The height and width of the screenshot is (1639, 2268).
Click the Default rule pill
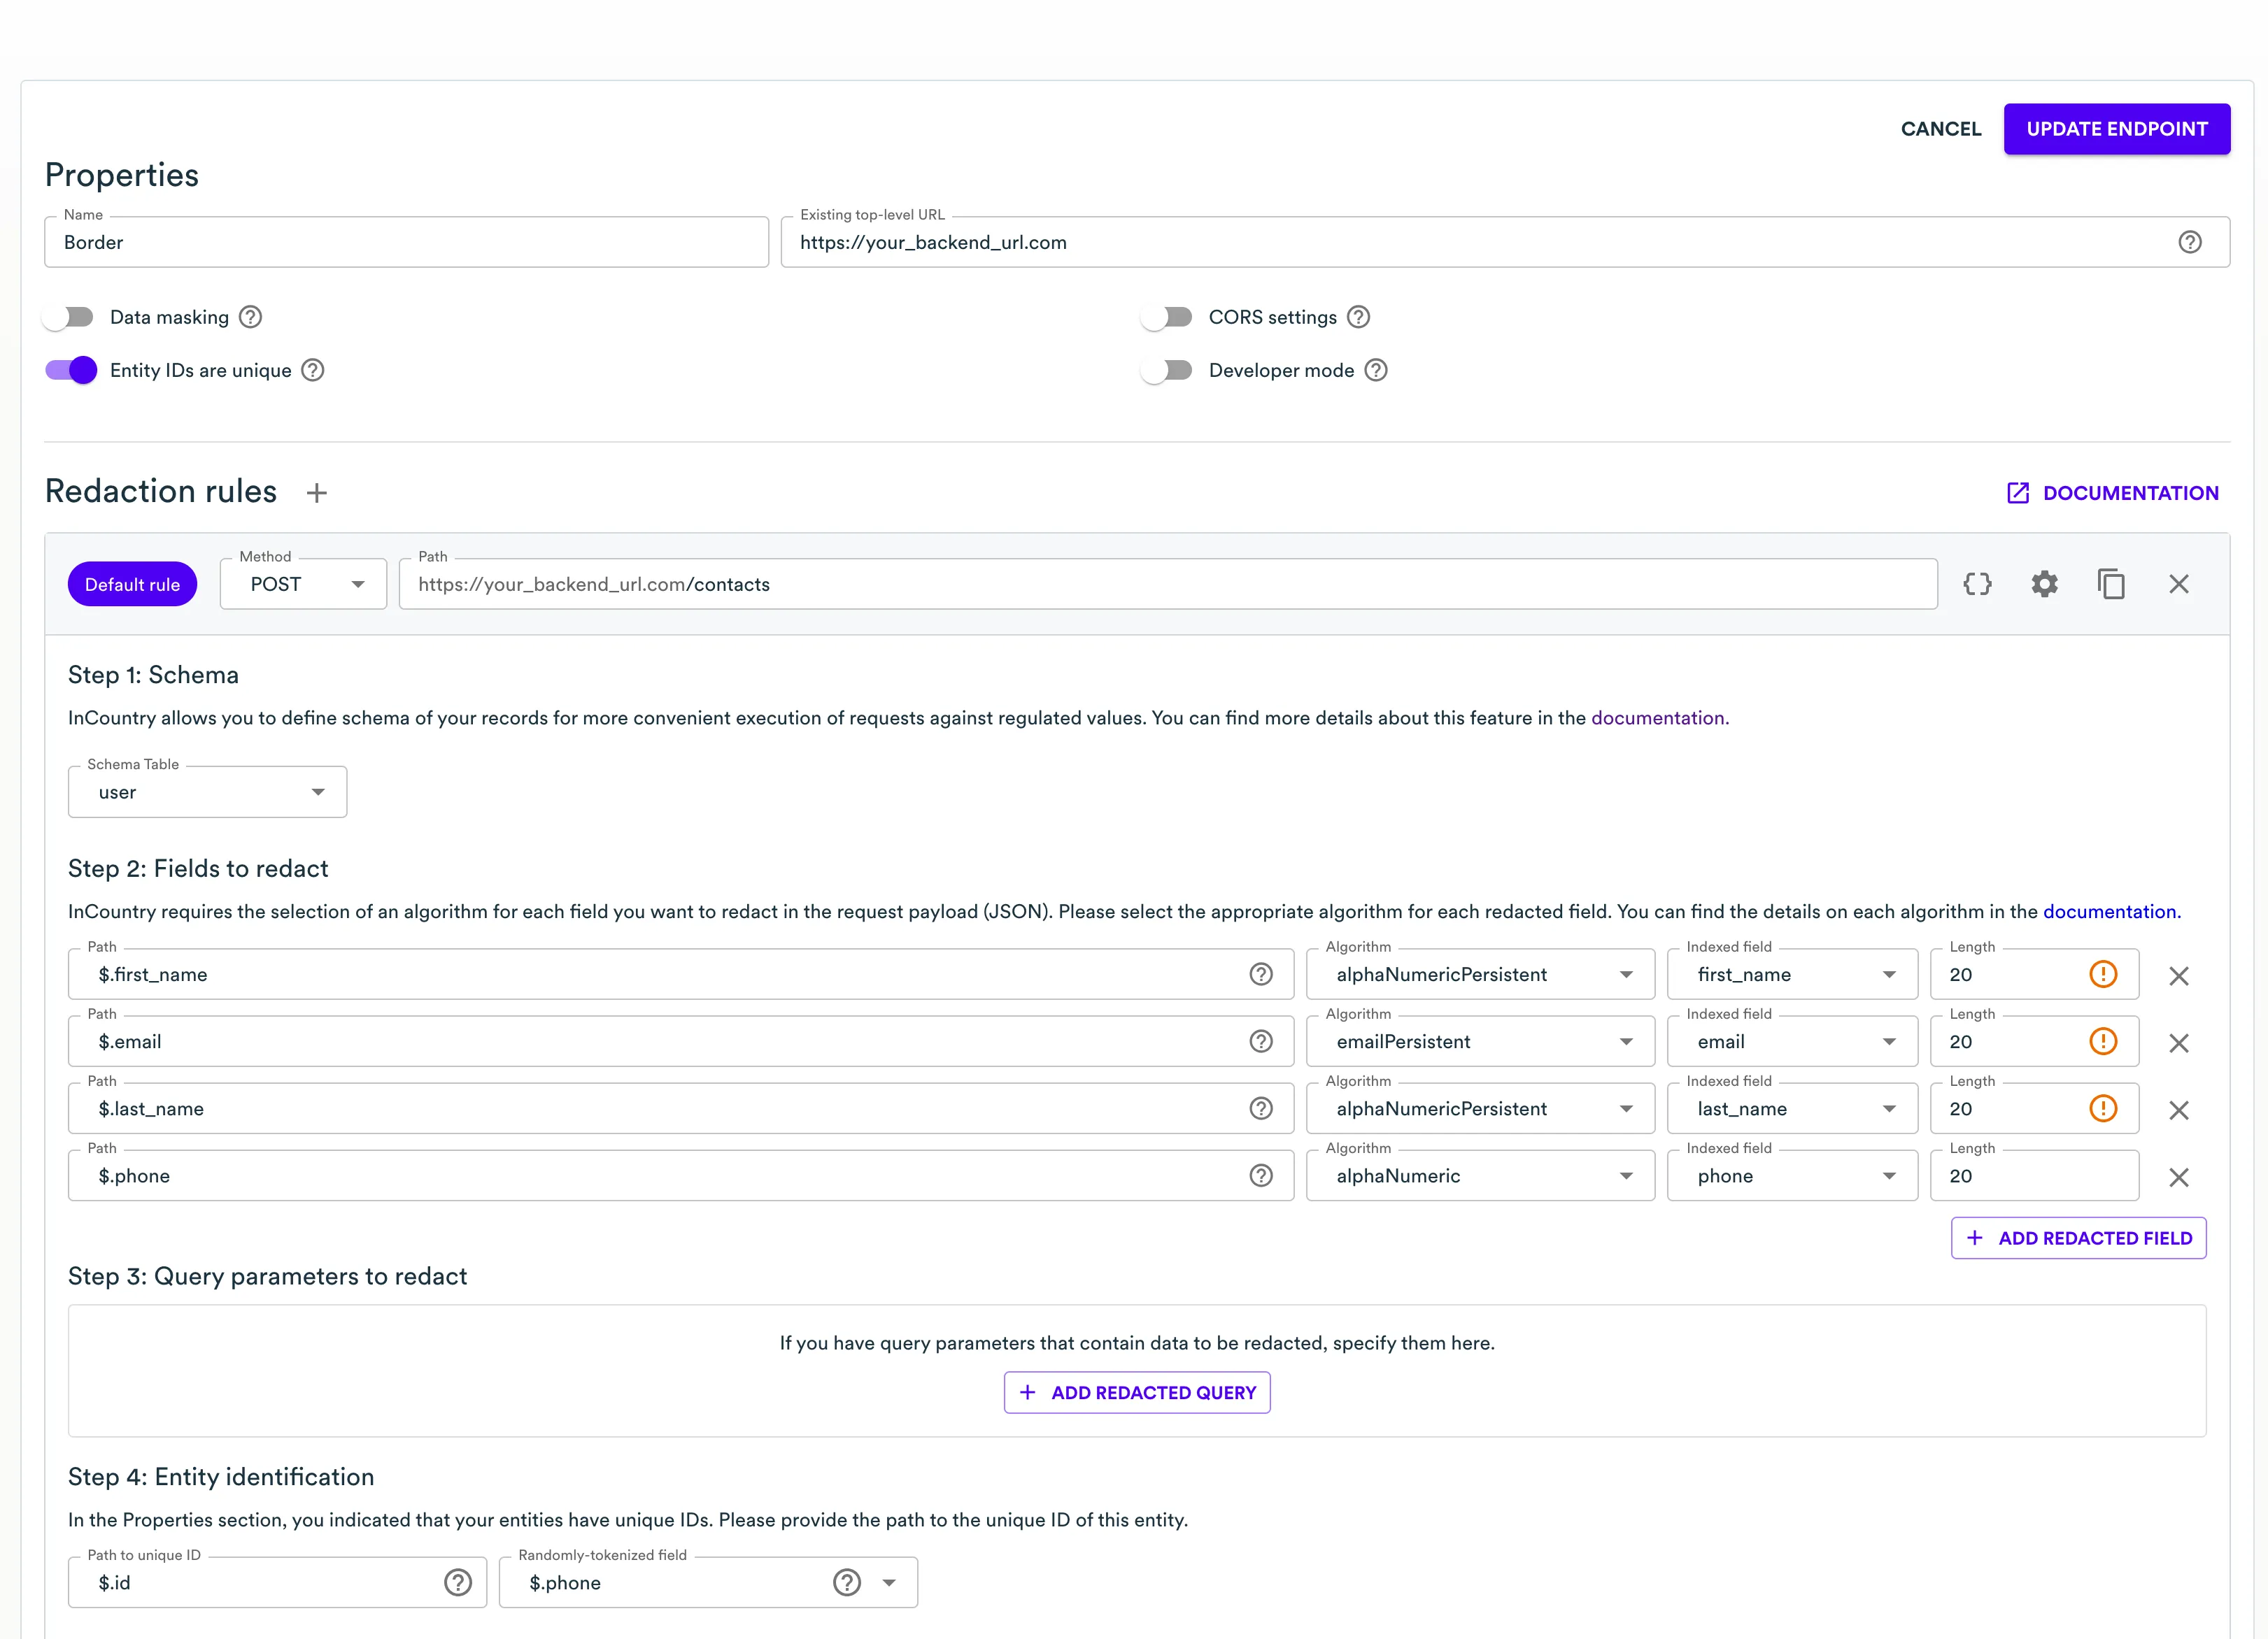pos(132,585)
